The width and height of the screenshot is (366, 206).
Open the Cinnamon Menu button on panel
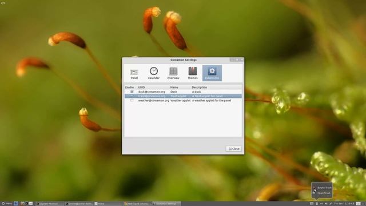point(6,204)
